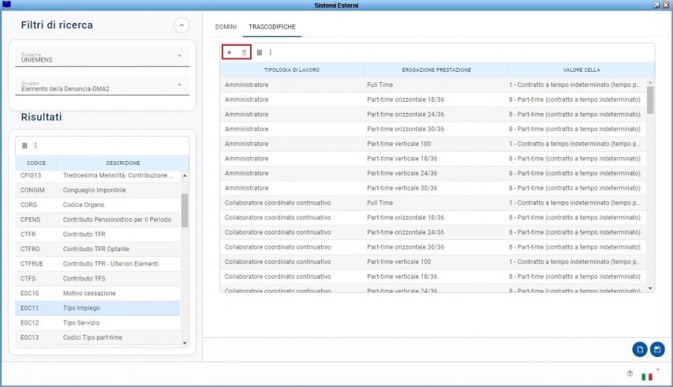This screenshot has height=387, width=673.
Task: Collapse the Filtri di ricerca panel
Action: pyautogui.click(x=181, y=25)
